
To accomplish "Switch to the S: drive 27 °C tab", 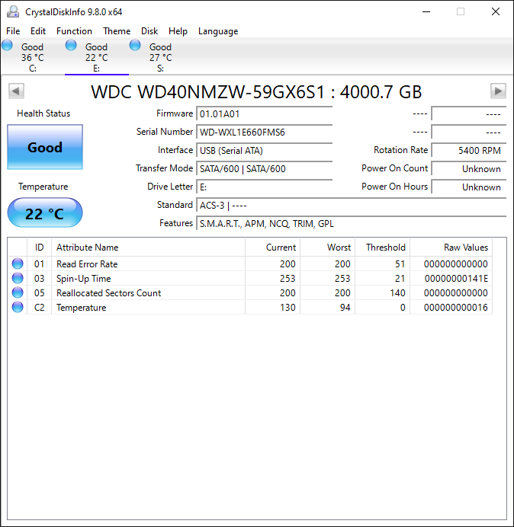I will [x=161, y=57].
